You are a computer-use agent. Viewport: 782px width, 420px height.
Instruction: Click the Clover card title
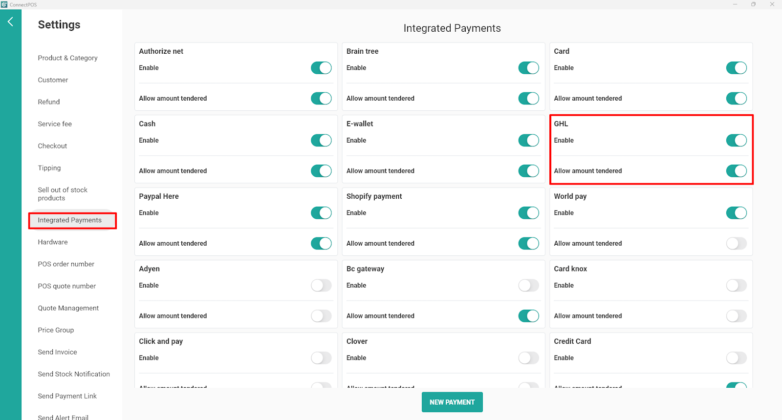357,341
